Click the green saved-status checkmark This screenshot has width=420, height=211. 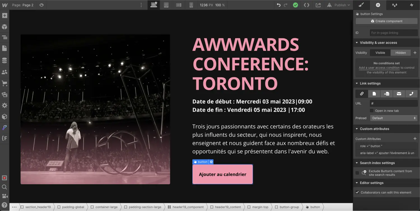[295, 5]
